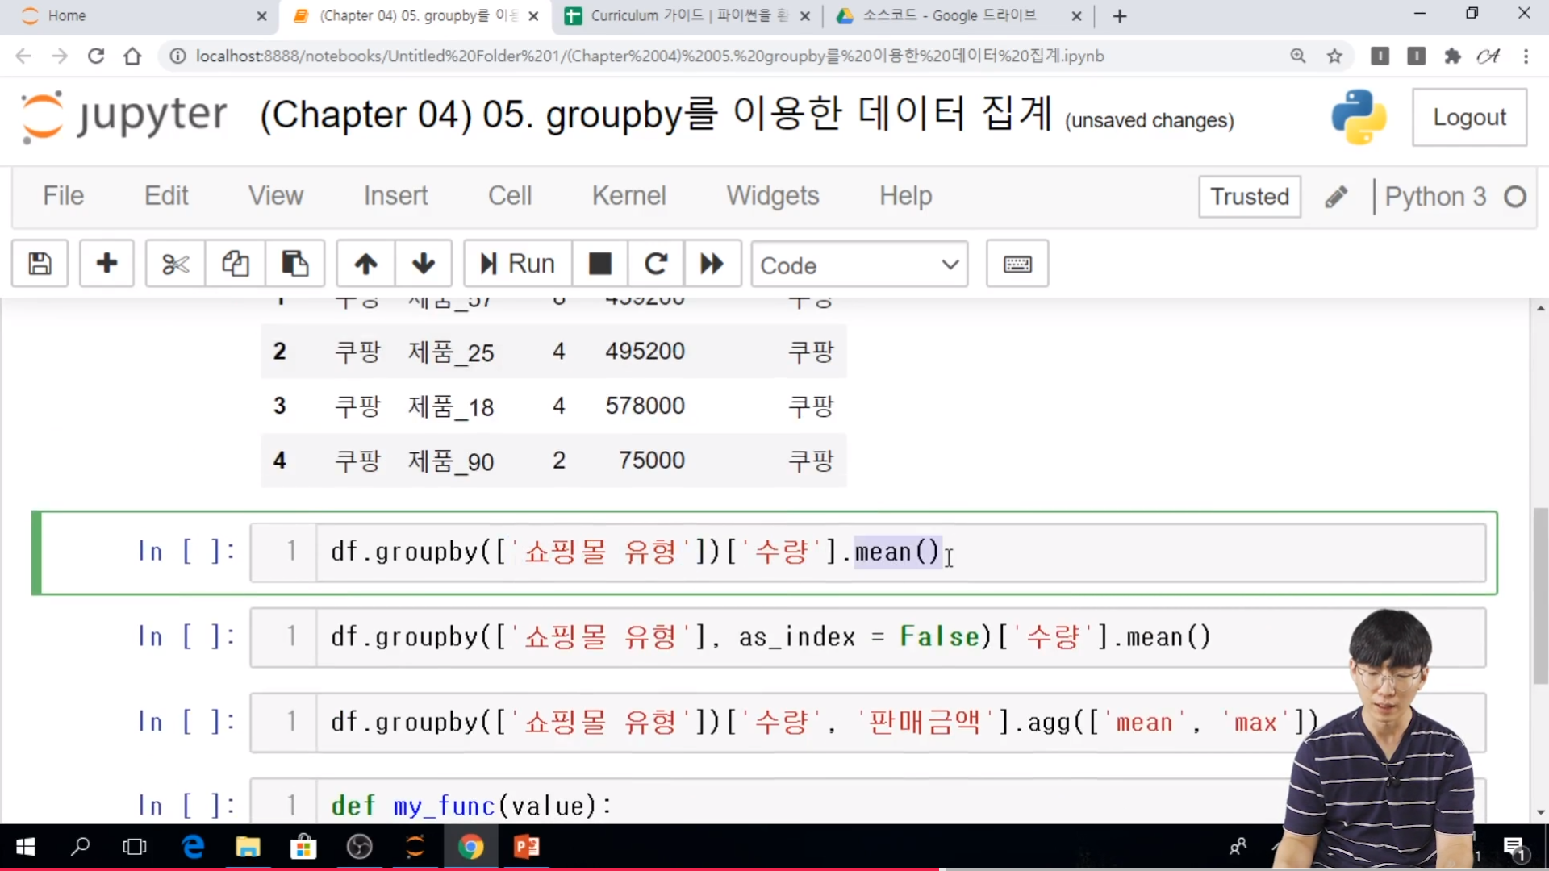
Task: Move selected cell up arrow
Action: coord(365,264)
